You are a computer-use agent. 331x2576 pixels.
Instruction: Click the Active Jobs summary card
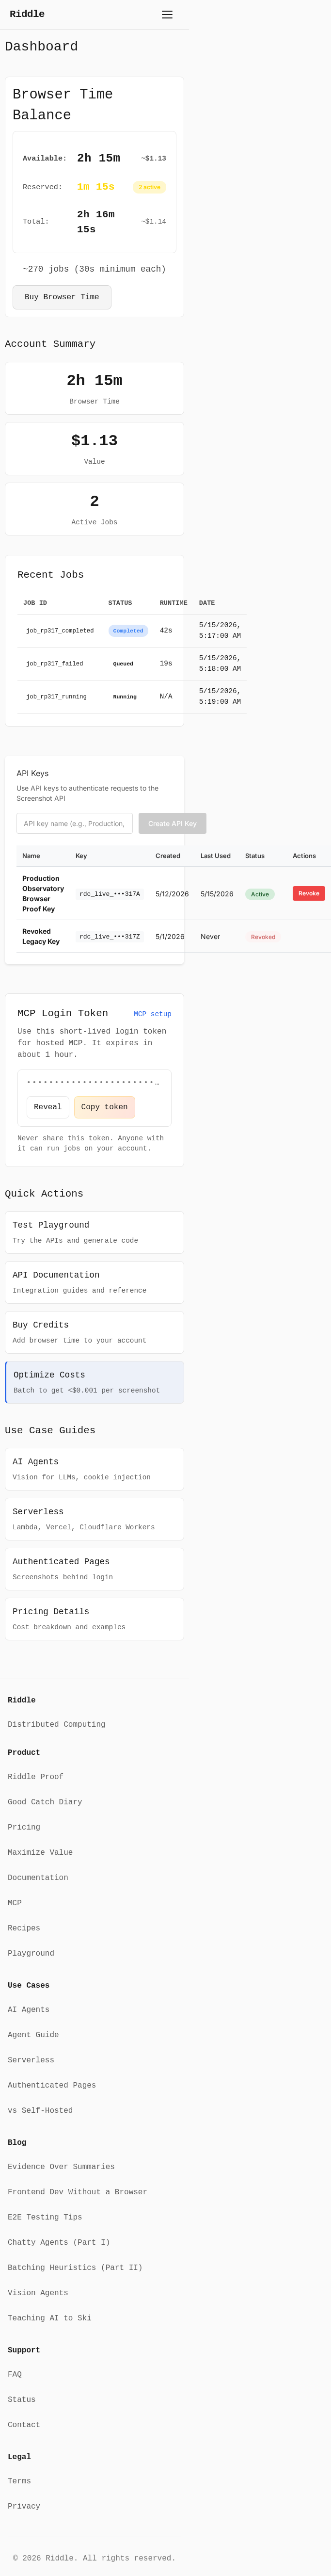pyautogui.click(x=94, y=509)
